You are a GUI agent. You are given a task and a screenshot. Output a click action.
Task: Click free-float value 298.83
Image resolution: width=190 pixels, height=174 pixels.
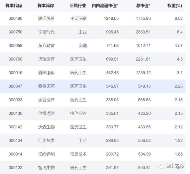click(112, 141)
